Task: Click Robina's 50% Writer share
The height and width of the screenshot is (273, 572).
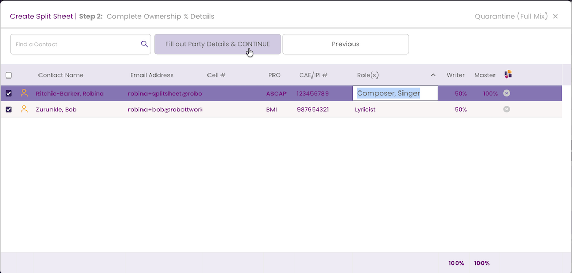Action: (x=461, y=94)
